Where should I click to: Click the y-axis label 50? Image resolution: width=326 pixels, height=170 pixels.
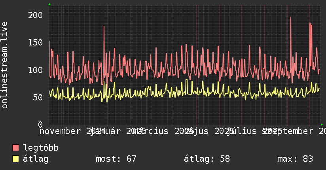(38, 97)
